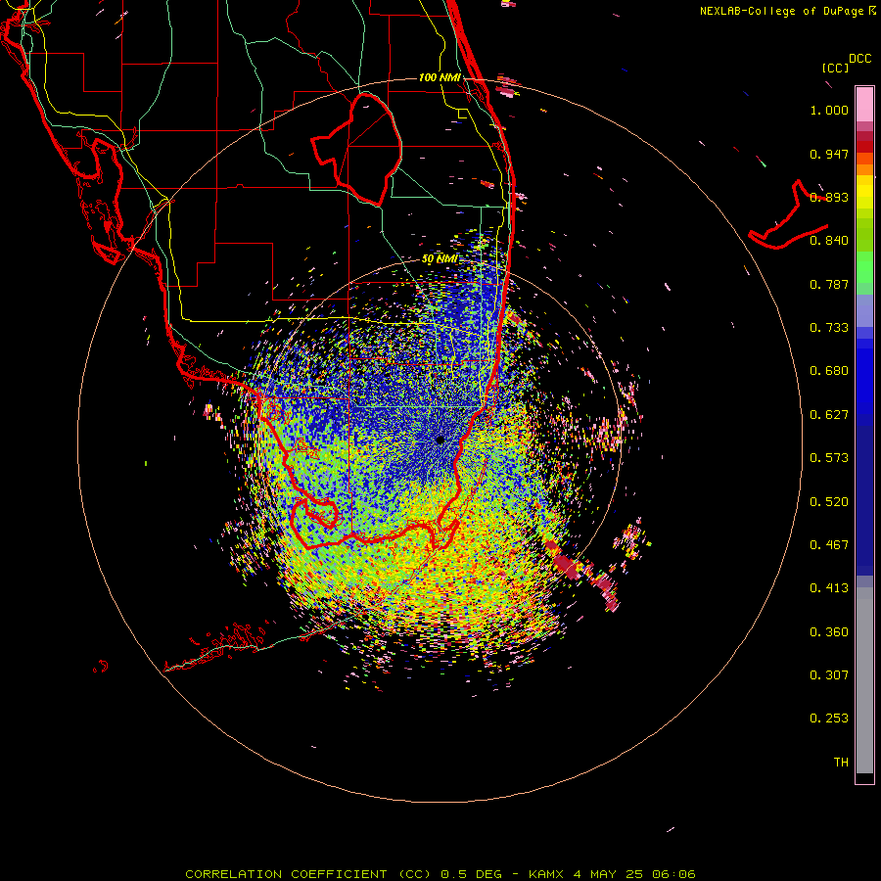Viewport: 881px width, 881px height.
Task: Click the 0.947 scale value
Action: tap(829, 154)
